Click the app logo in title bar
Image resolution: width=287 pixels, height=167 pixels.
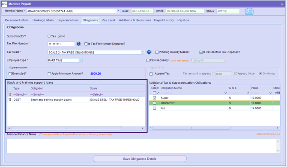tap(4, 4)
